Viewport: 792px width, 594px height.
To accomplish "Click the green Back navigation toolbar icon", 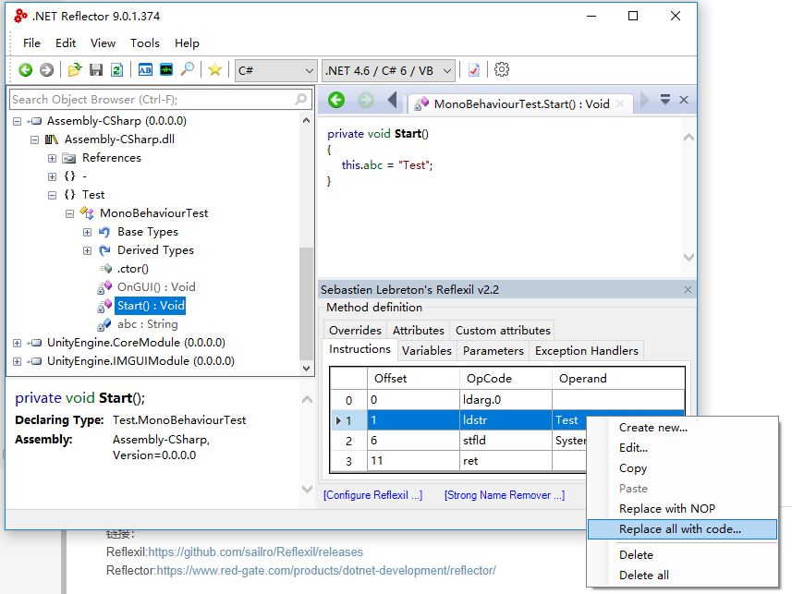I will (x=25, y=69).
